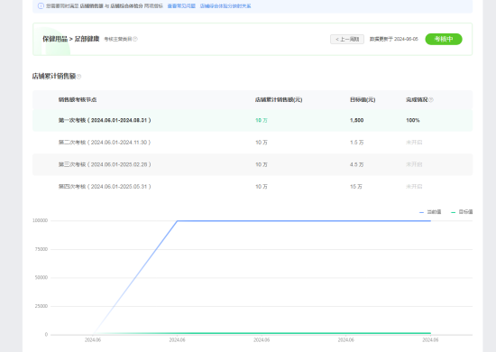Click the 100% completion value
The image size is (496, 352).
(x=413, y=120)
